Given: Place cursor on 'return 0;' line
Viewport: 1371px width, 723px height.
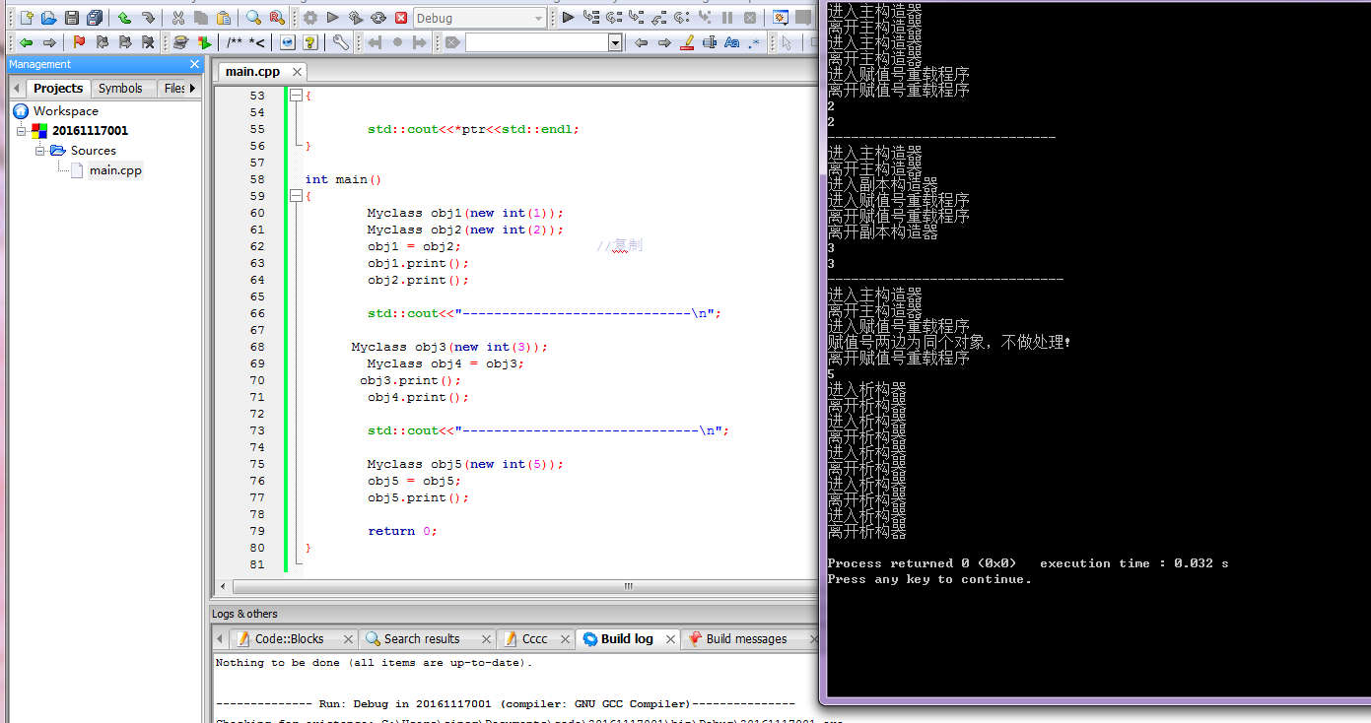Looking at the screenshot, I should pos(401,531).
